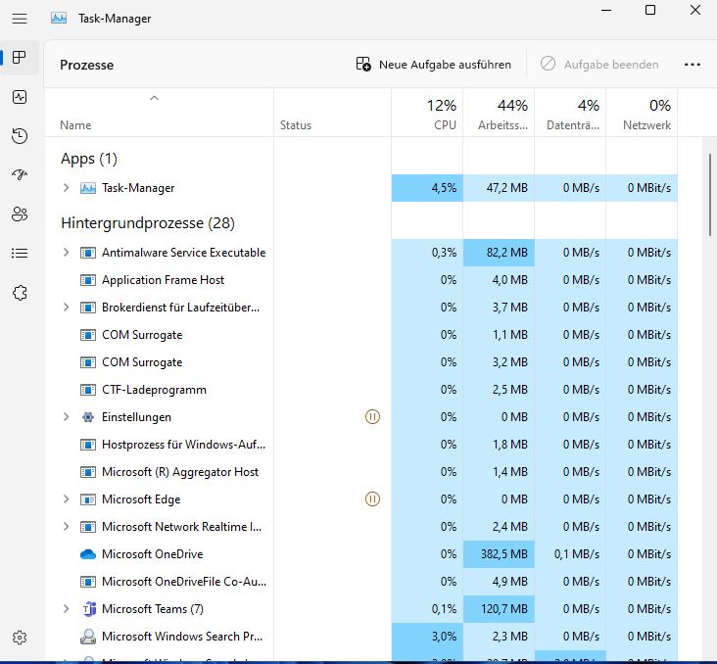This screenshot has width=717, height=664.
Task: Select Hostprozess für Windows-Auf... row
Action: point(361,445)
